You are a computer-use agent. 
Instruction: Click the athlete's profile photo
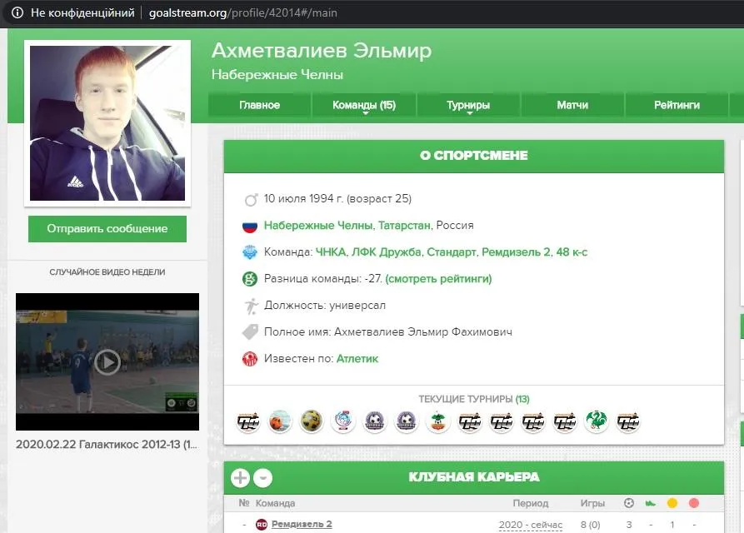107,123
